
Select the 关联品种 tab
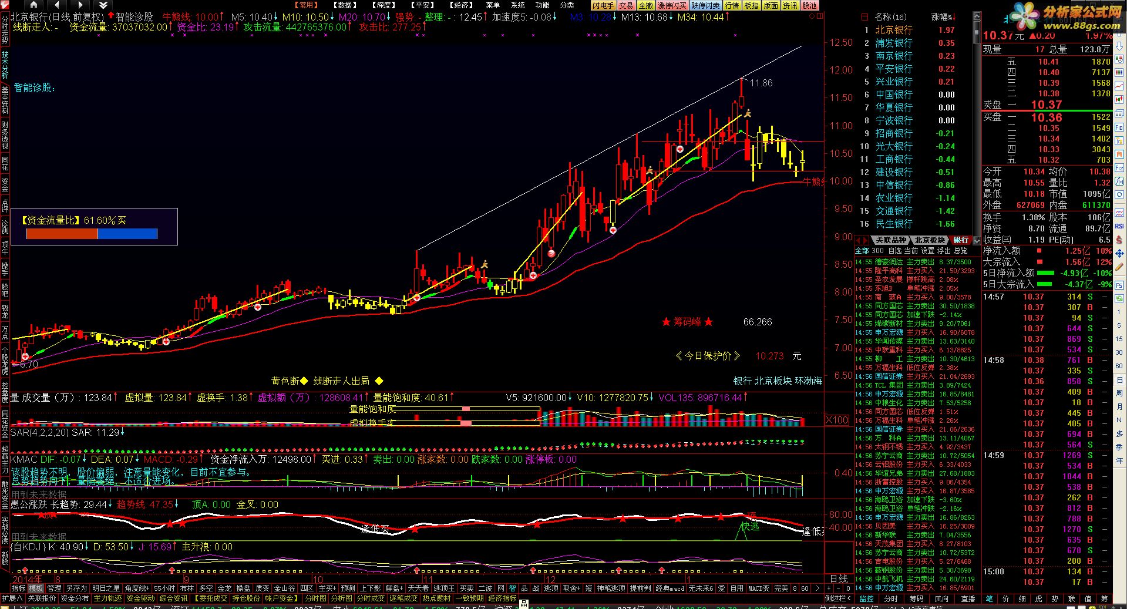pos(891,240)
